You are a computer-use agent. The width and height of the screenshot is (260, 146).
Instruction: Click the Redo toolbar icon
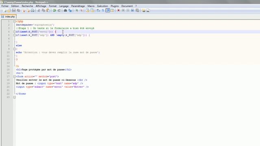[59, 11]
